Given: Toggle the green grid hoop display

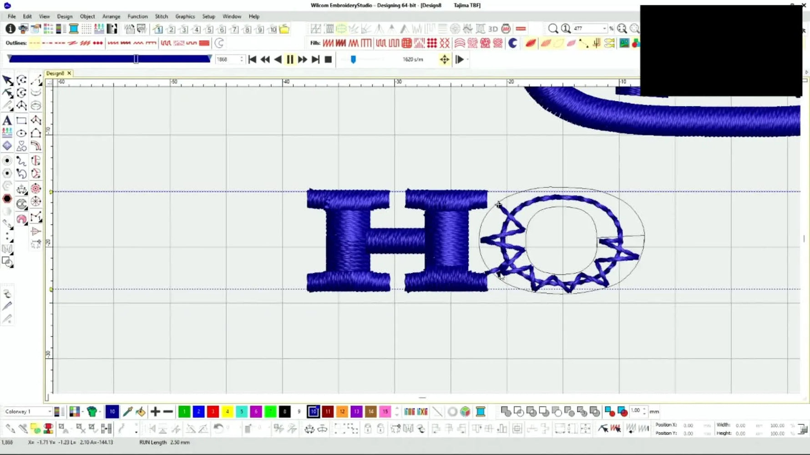Looking at the screenshot, I should point(341,29).
